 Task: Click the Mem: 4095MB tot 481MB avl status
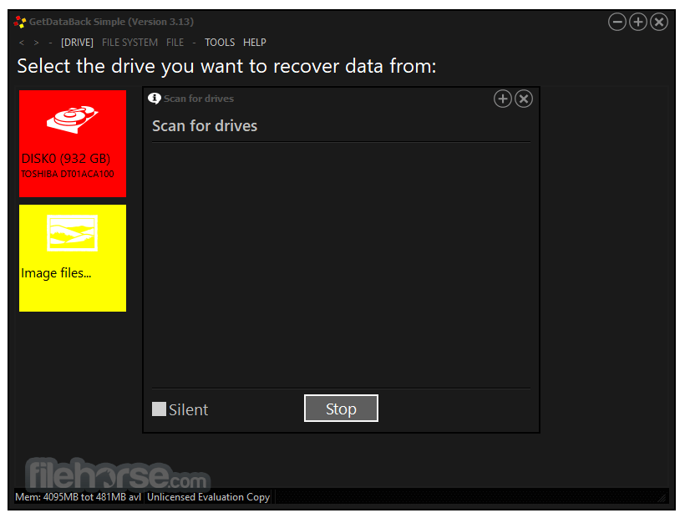pos(79,497)
